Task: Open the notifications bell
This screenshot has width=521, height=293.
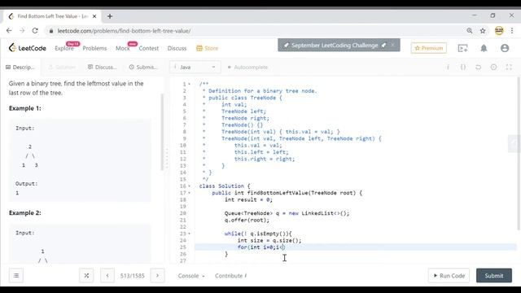Action: 484,48
